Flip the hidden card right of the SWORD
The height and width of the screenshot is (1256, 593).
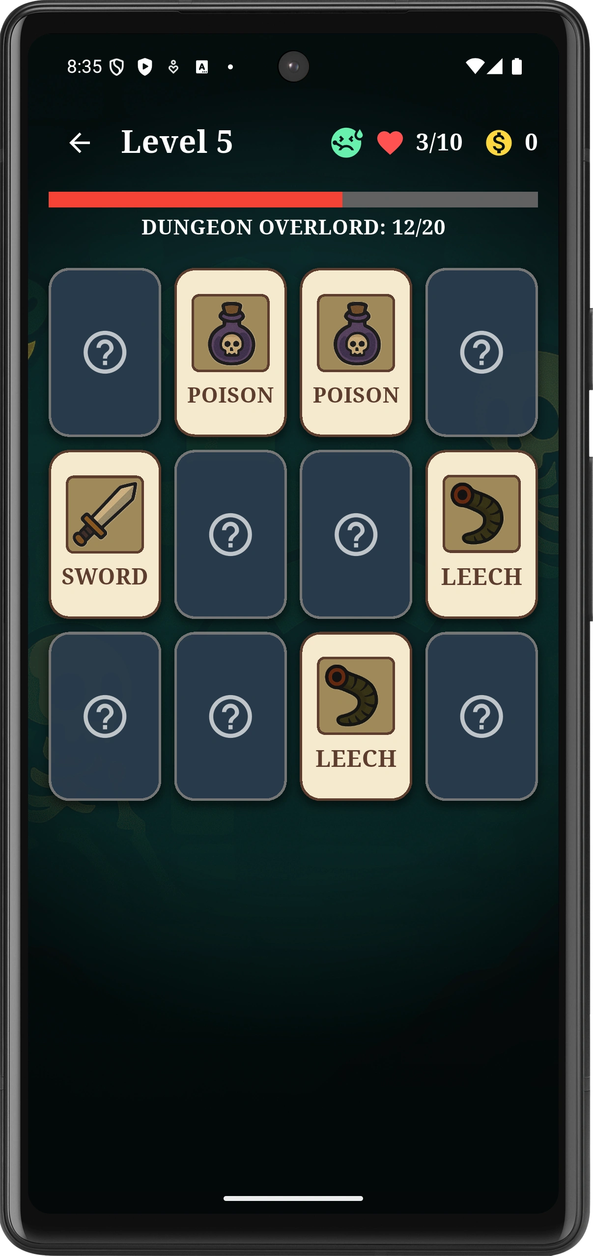pos(230,534)
